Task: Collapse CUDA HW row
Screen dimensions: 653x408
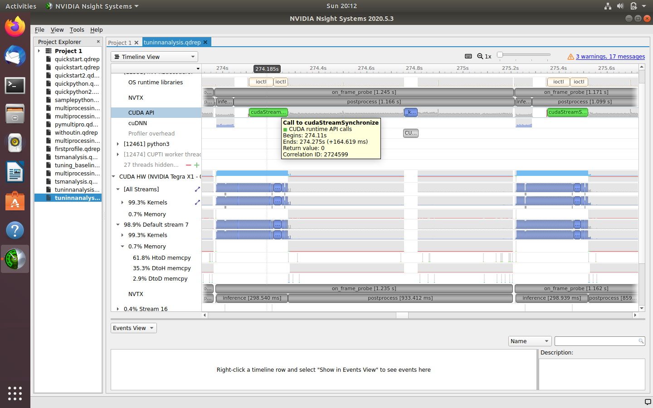Action: point(113,176)
